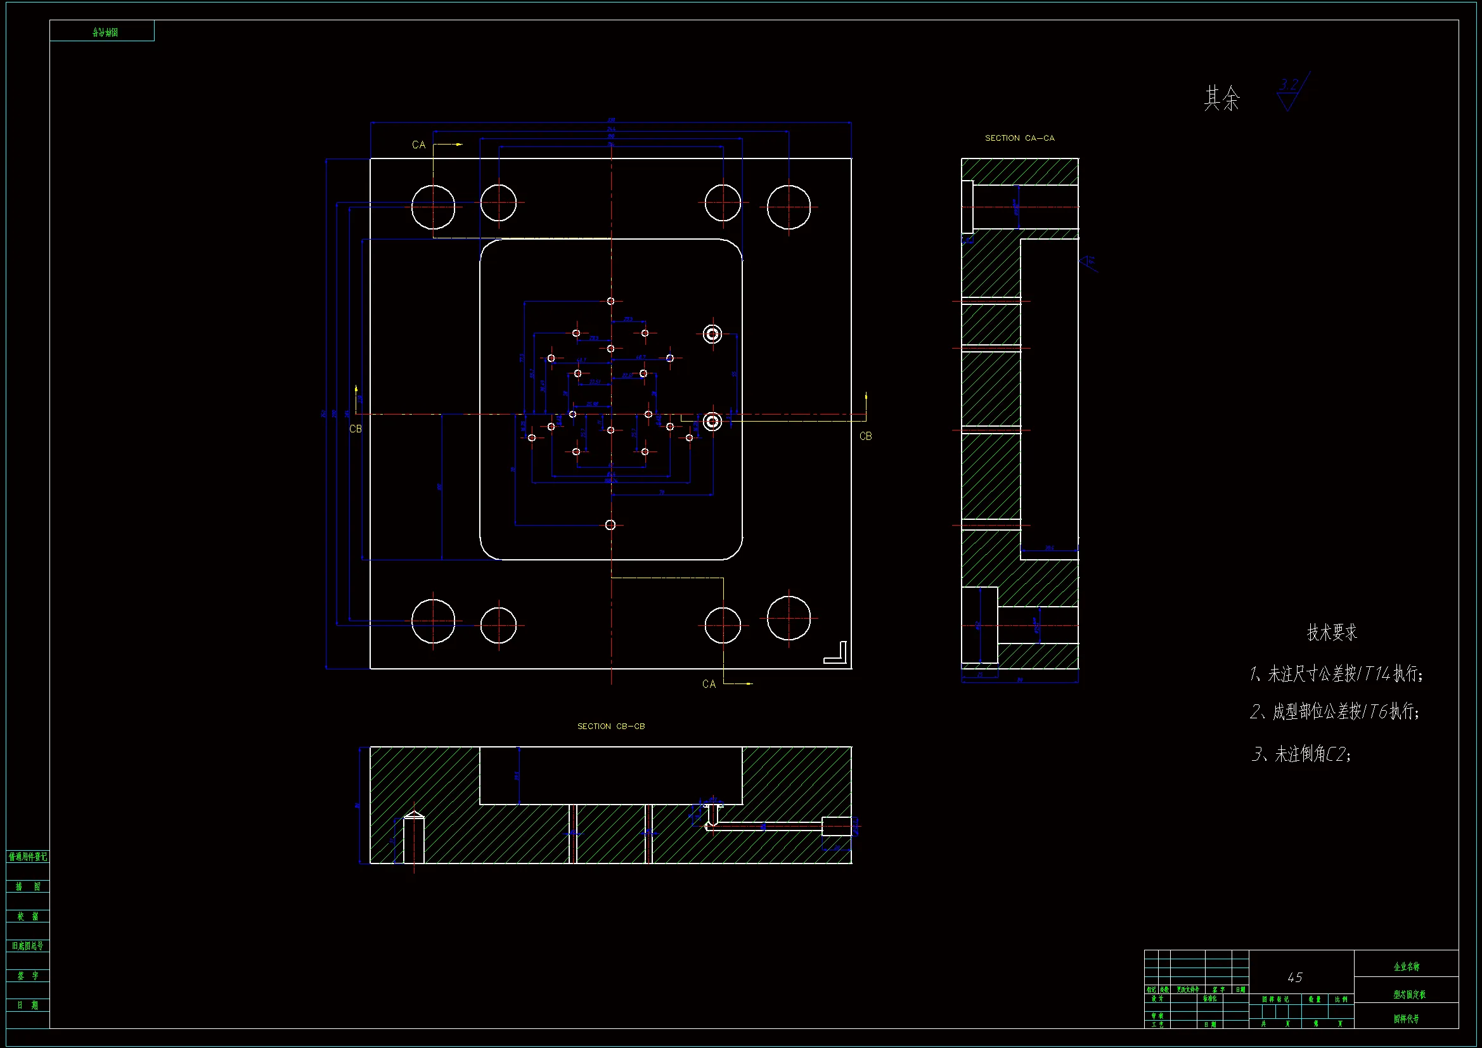Click the top-left large guide hole circle
The width and height of the screenshot is (1482, 1048).
433,207
